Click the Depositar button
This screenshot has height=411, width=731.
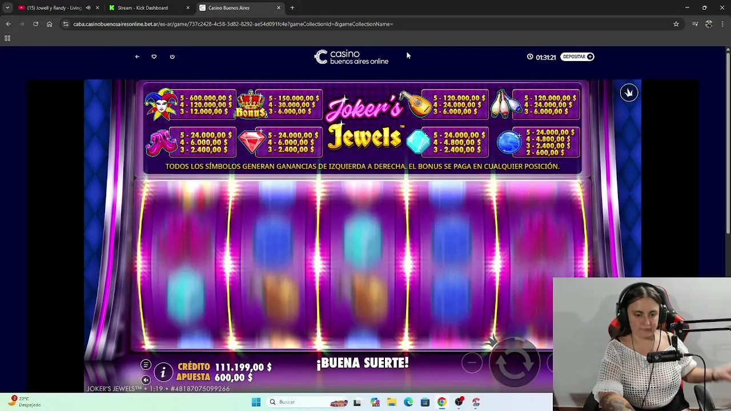coord(577,57)
